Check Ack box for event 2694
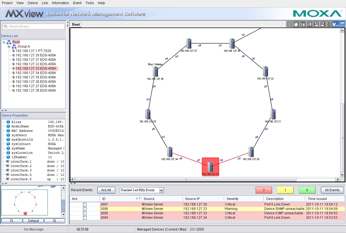Image resolution: width=346 pixels, height=233 pixels. (x=85, y=218)
